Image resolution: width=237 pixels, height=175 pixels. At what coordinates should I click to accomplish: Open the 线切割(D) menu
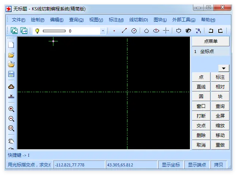(138, 20)
